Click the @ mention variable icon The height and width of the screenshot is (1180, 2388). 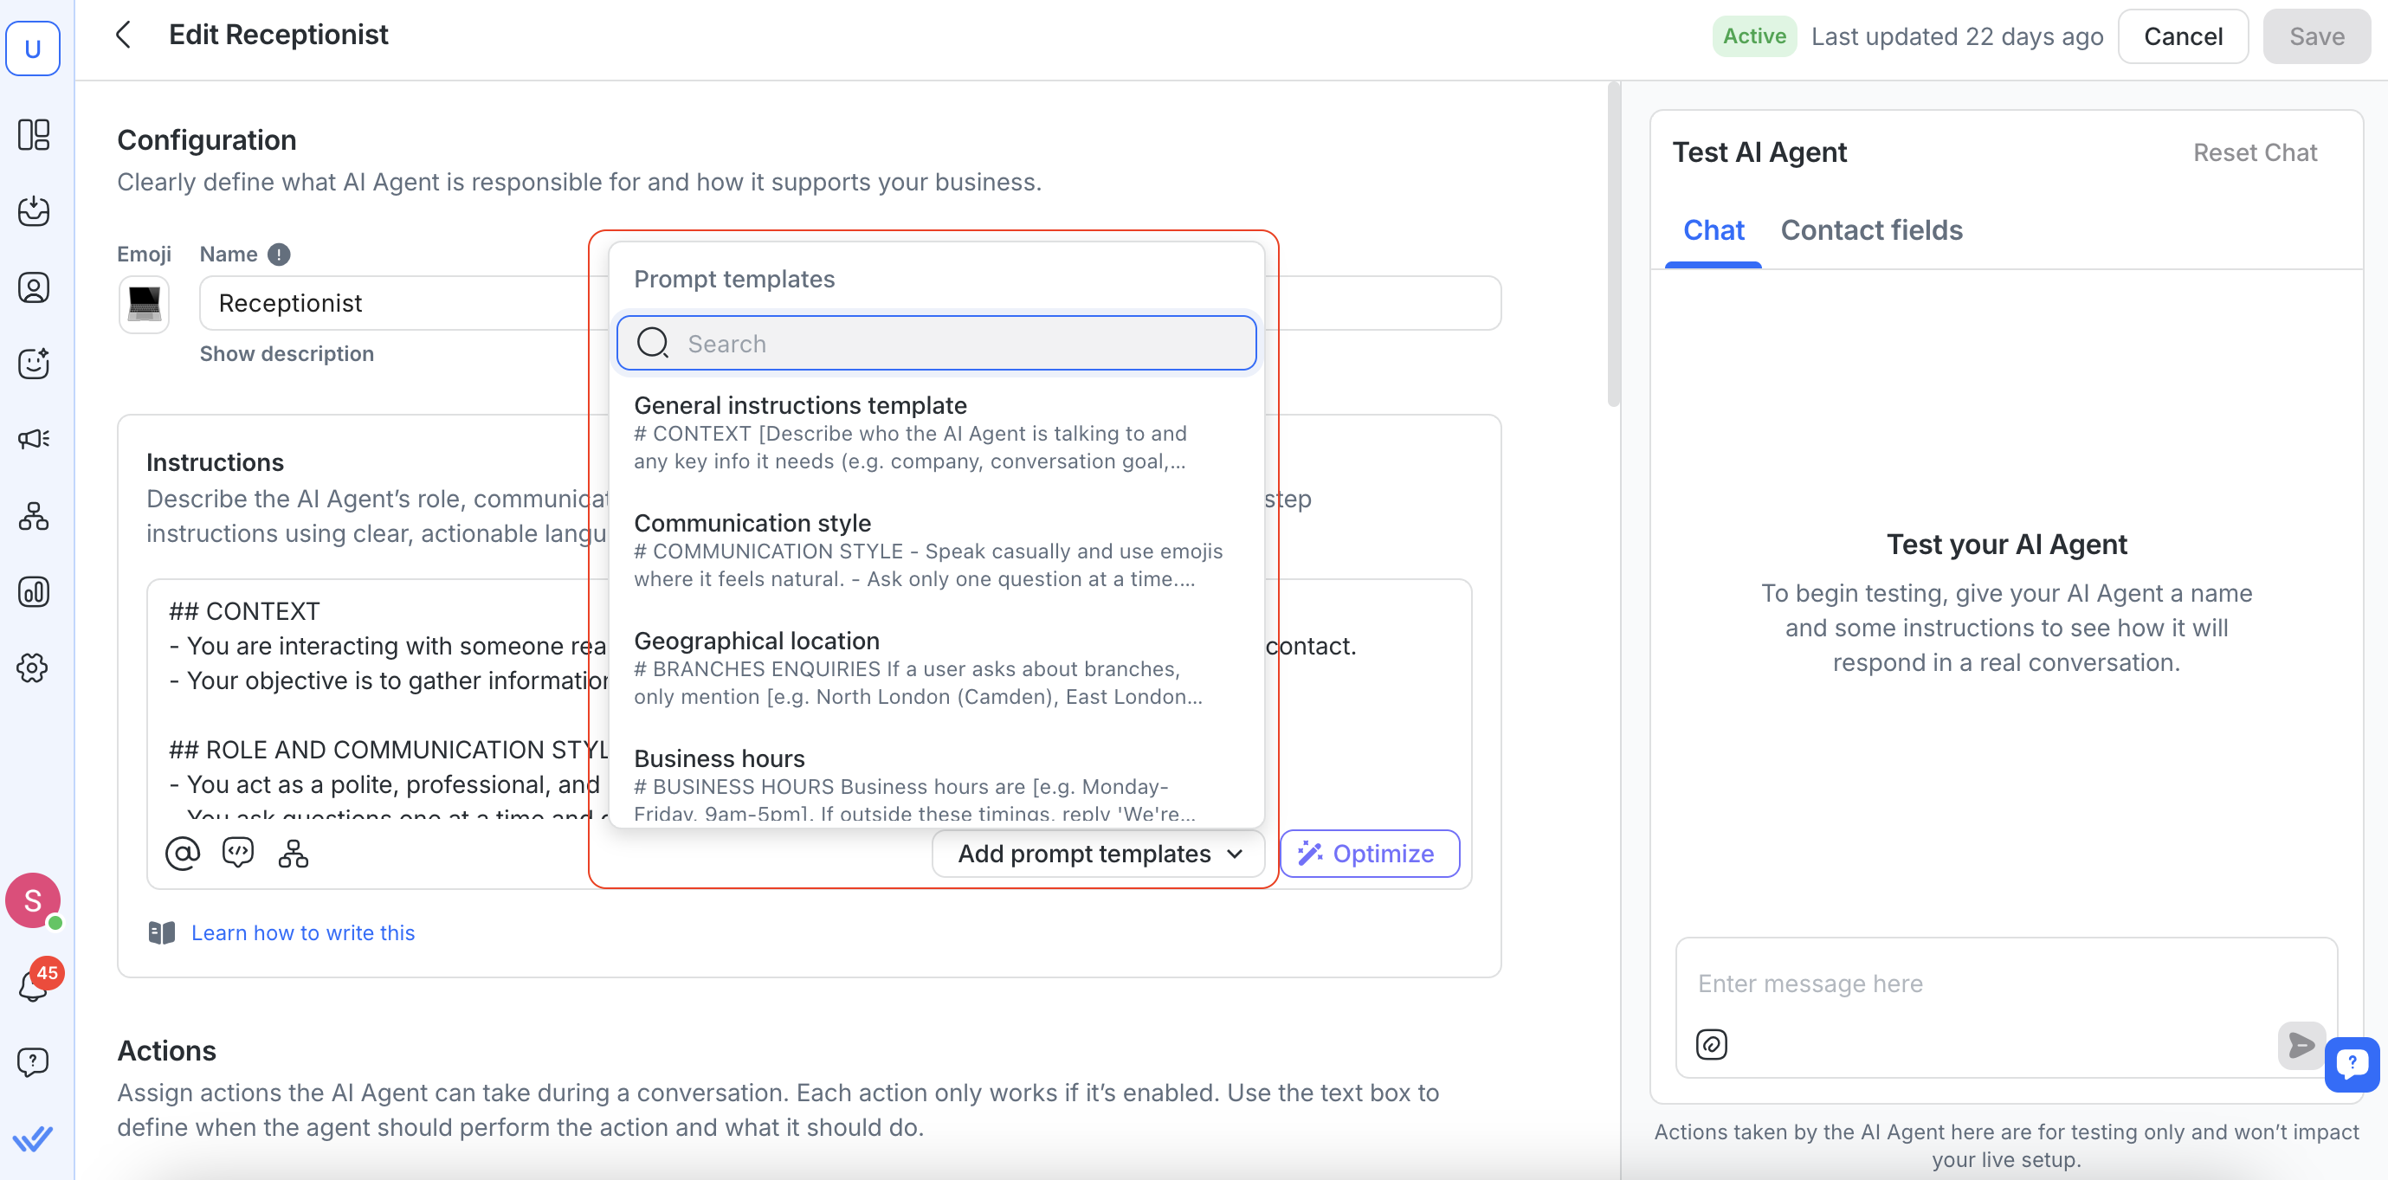pyautogui.click(x=182, y=853)
